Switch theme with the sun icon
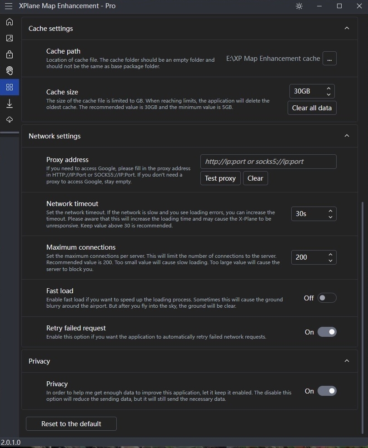The width and height of the screenshot is (368, 448). [x=299, y=6]
